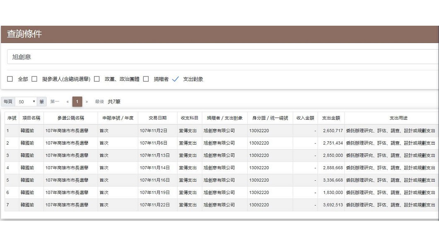Screen dimensions: 439x247
Task: Click the 筆 label next to dropdown
Action: [x=42, y=102]
